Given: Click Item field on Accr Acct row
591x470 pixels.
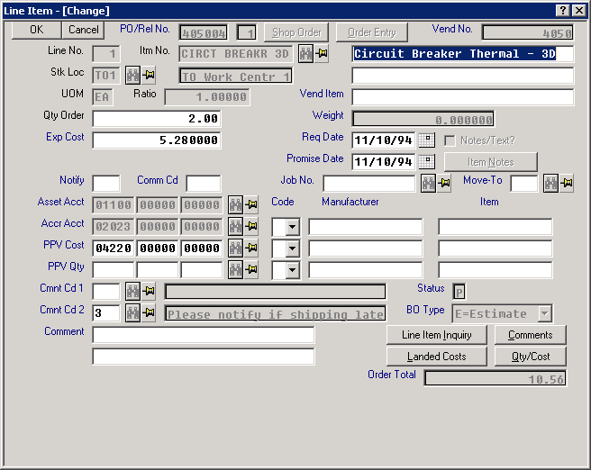Looking at the screenshot, I should pyautogui.click(x=496, y=227).
